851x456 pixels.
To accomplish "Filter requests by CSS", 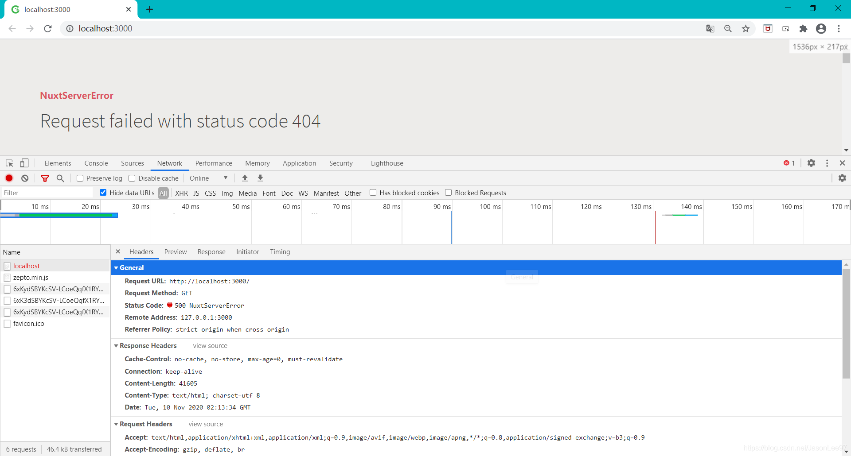I will [x=210, y=193].
